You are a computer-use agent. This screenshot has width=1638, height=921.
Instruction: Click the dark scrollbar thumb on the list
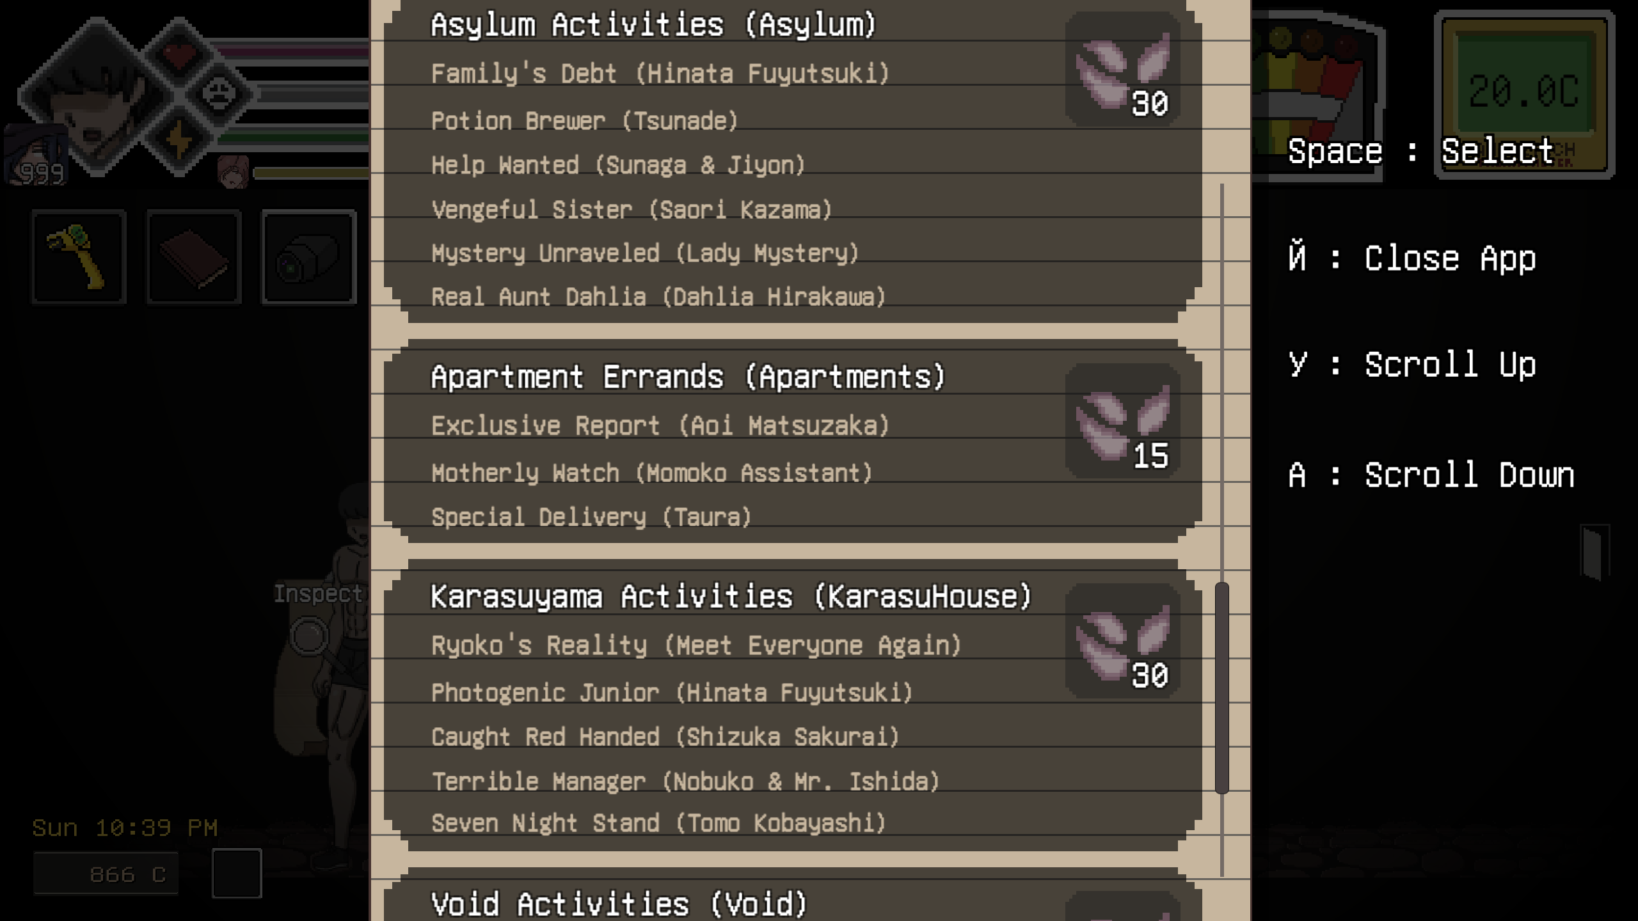coord(1221,688)
